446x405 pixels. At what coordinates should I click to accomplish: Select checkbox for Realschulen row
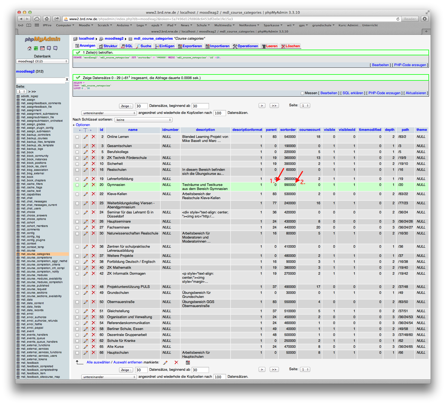point(77,170)
